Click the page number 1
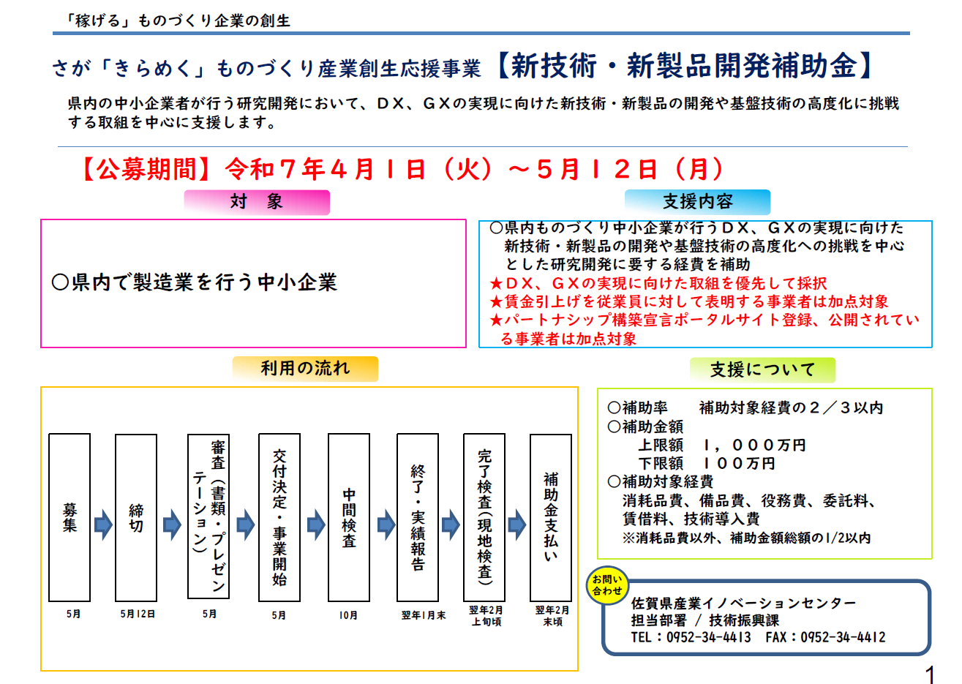This screenshot has width=962, height=684. coord(931,674)
